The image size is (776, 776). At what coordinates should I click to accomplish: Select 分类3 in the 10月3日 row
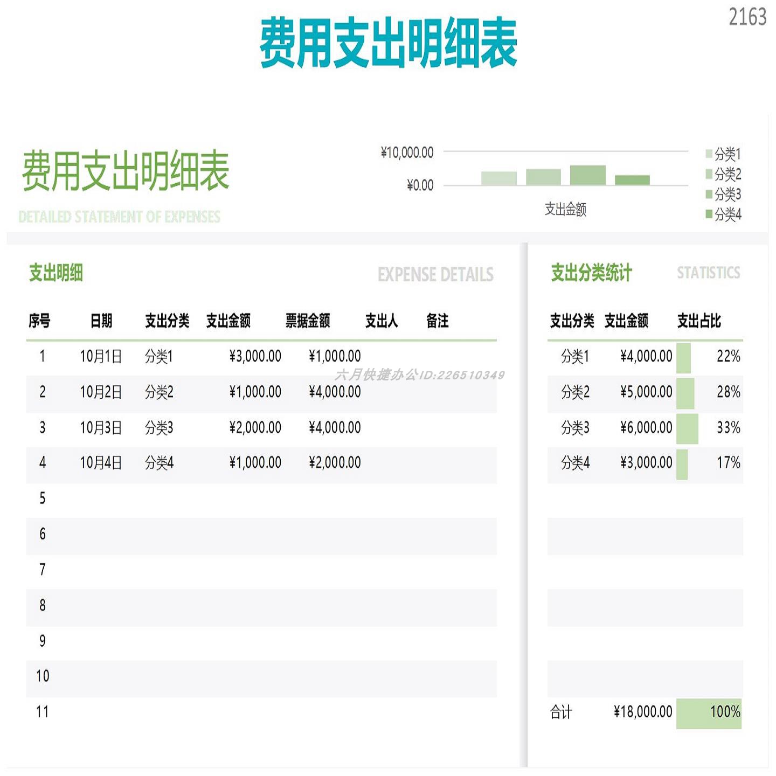point(159,428)
